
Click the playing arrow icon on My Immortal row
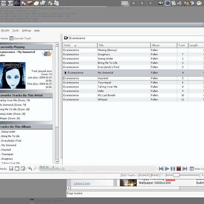coord(65,72)
